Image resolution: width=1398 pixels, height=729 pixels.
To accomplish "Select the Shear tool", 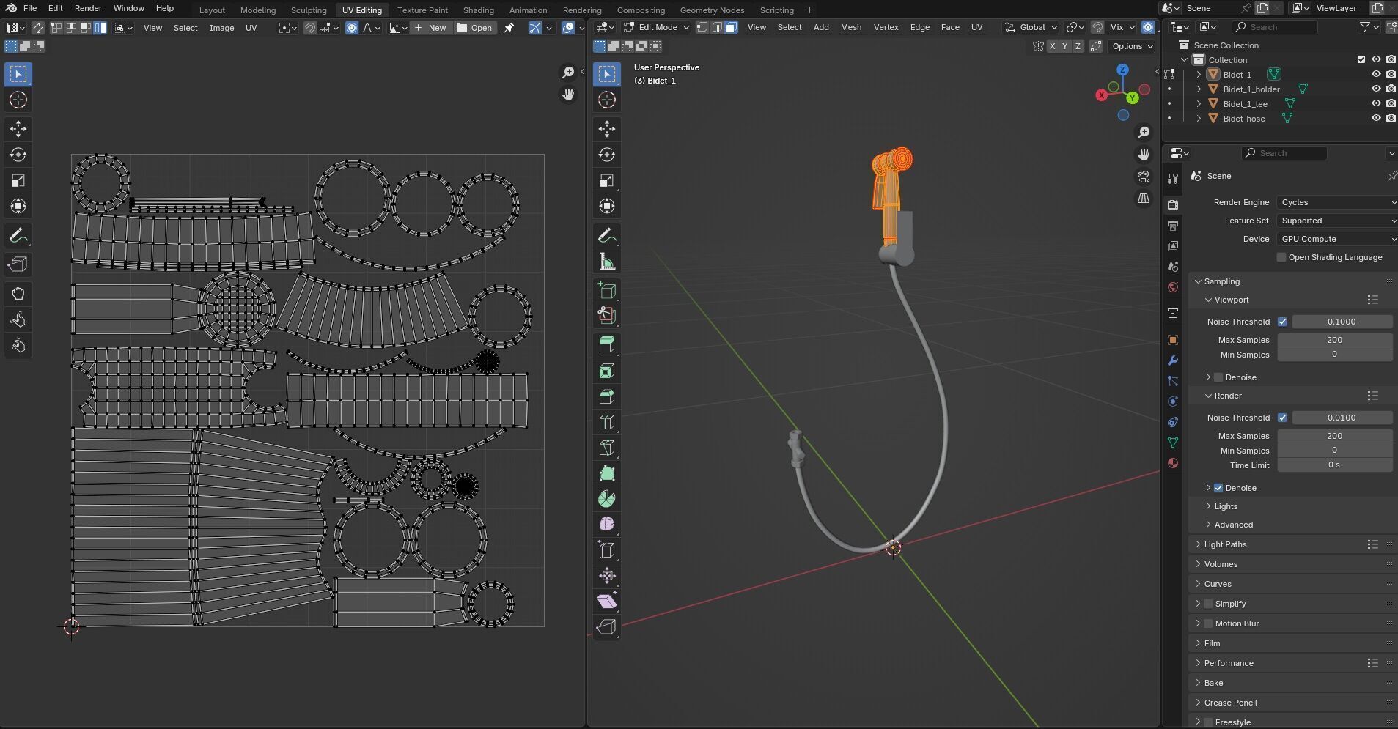I will point(607,602).
